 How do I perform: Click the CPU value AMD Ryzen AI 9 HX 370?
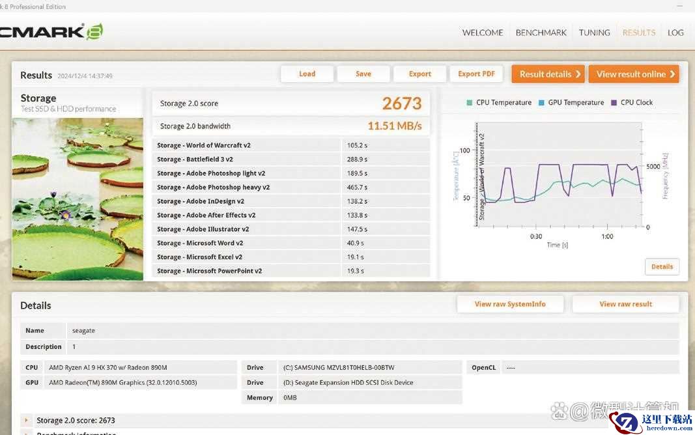pos(108,368)
